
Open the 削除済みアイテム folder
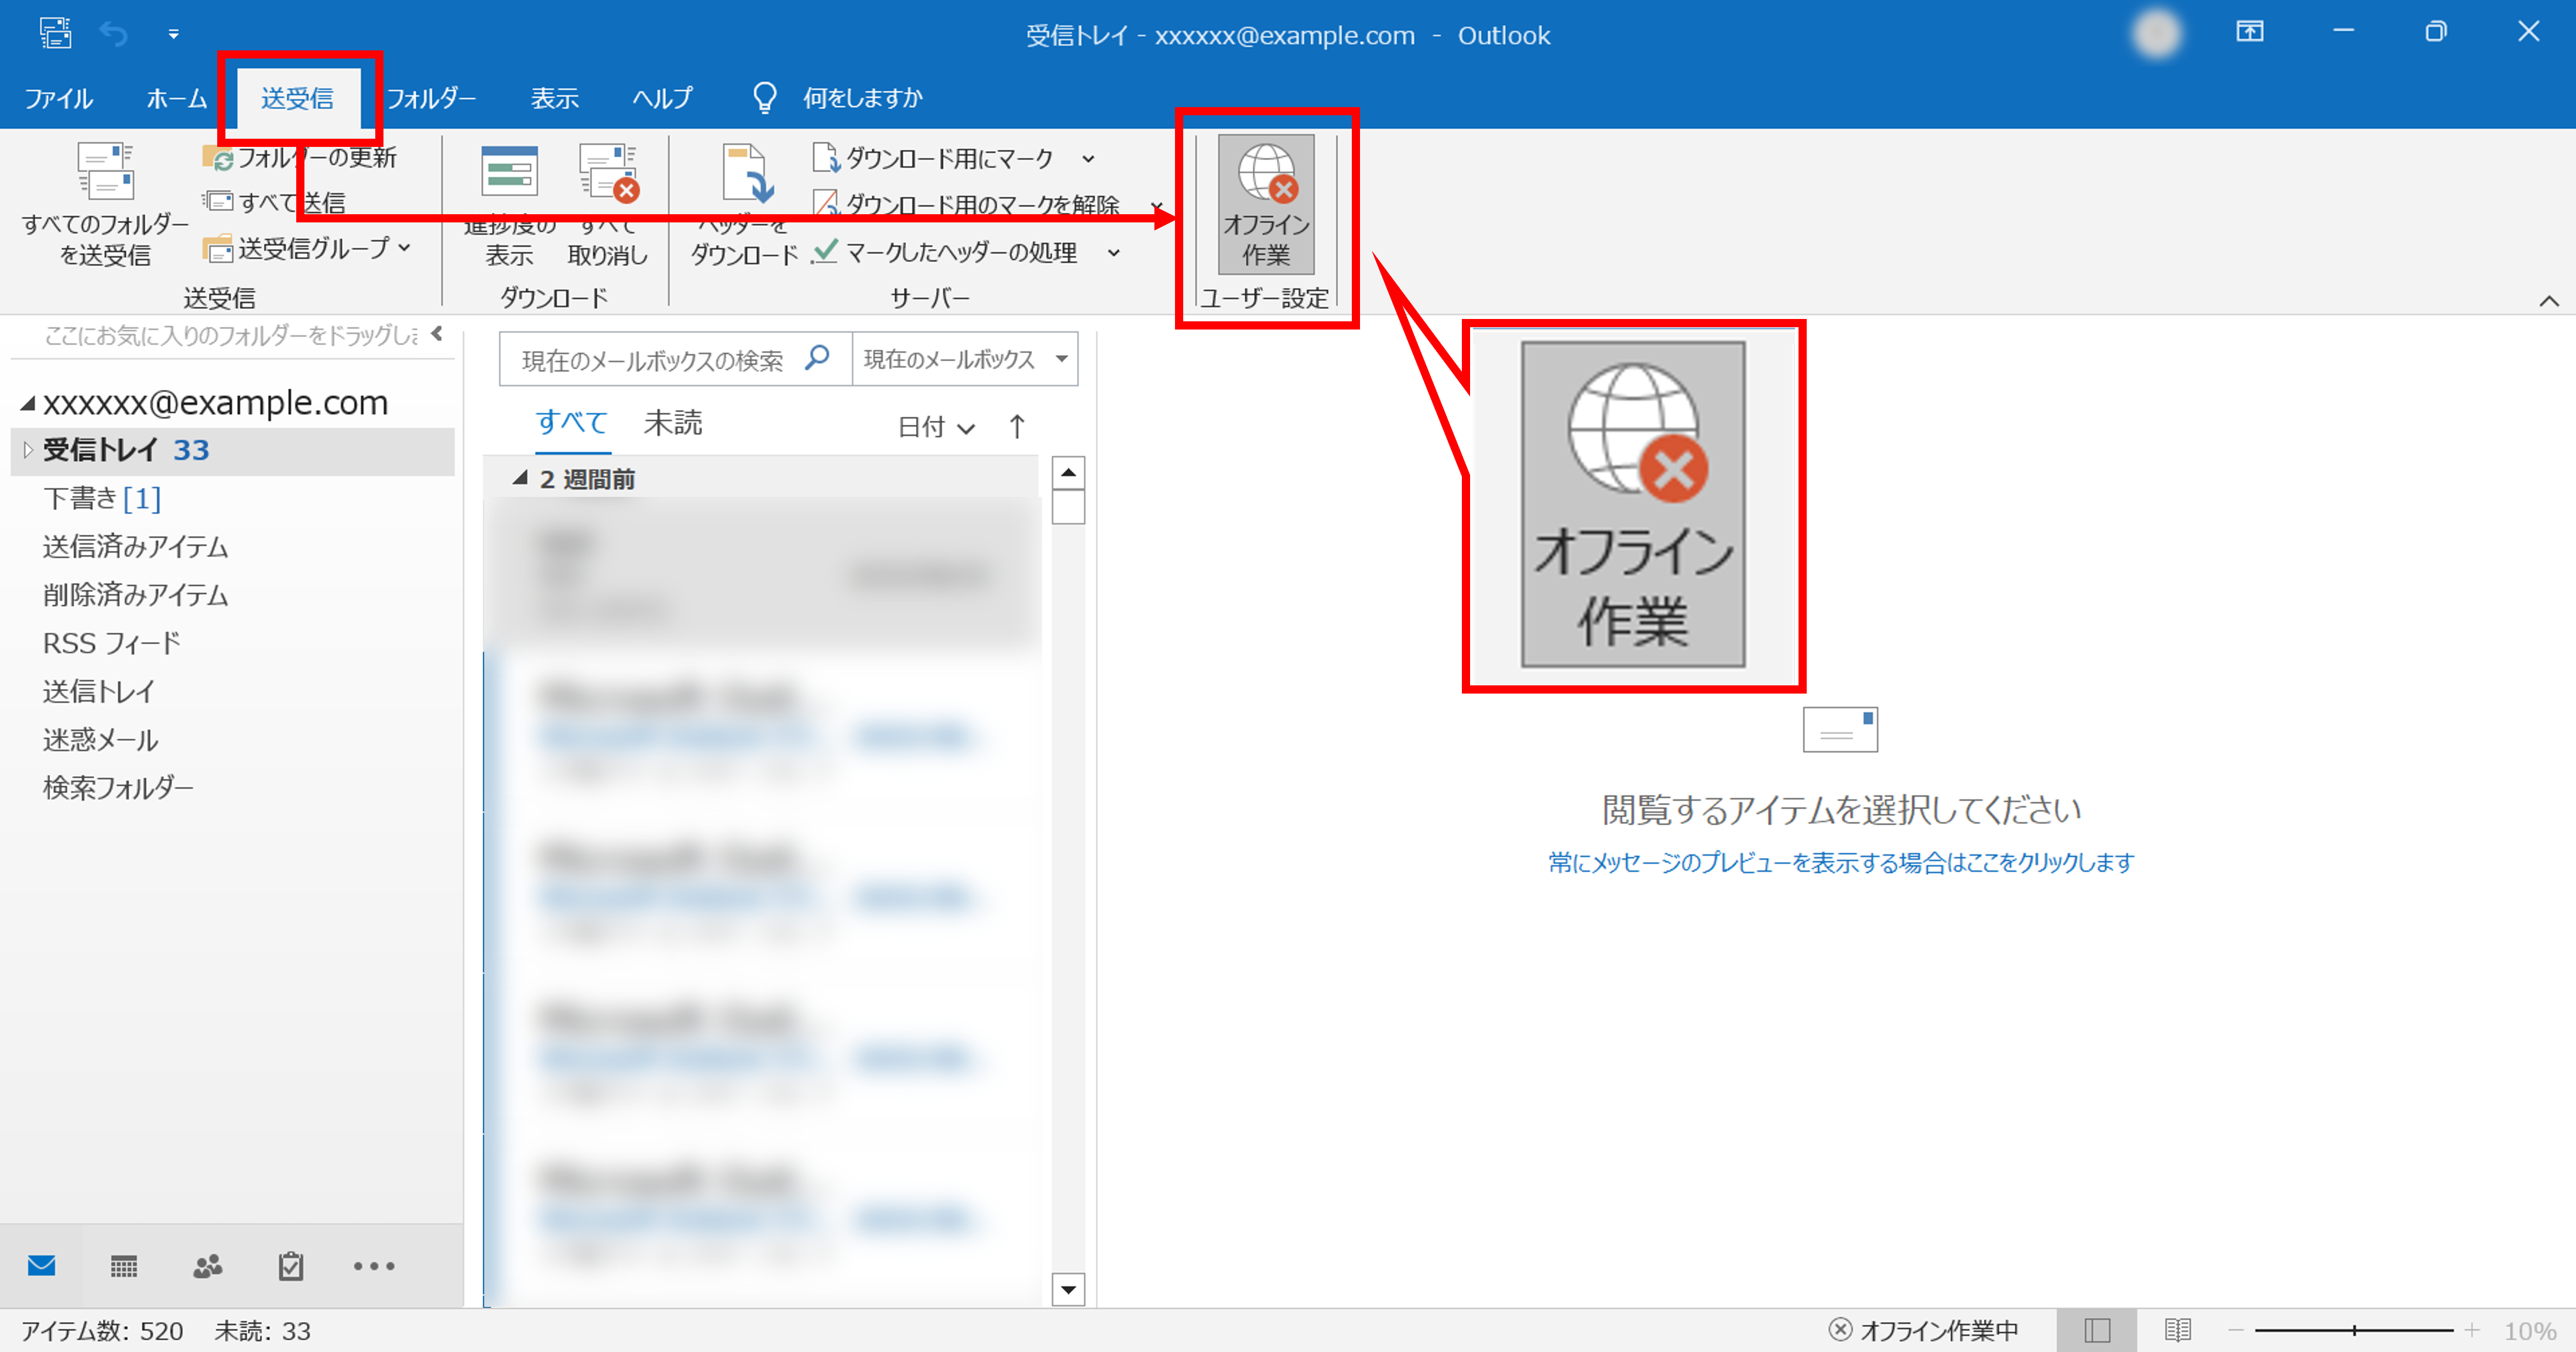tap(135, 595)
